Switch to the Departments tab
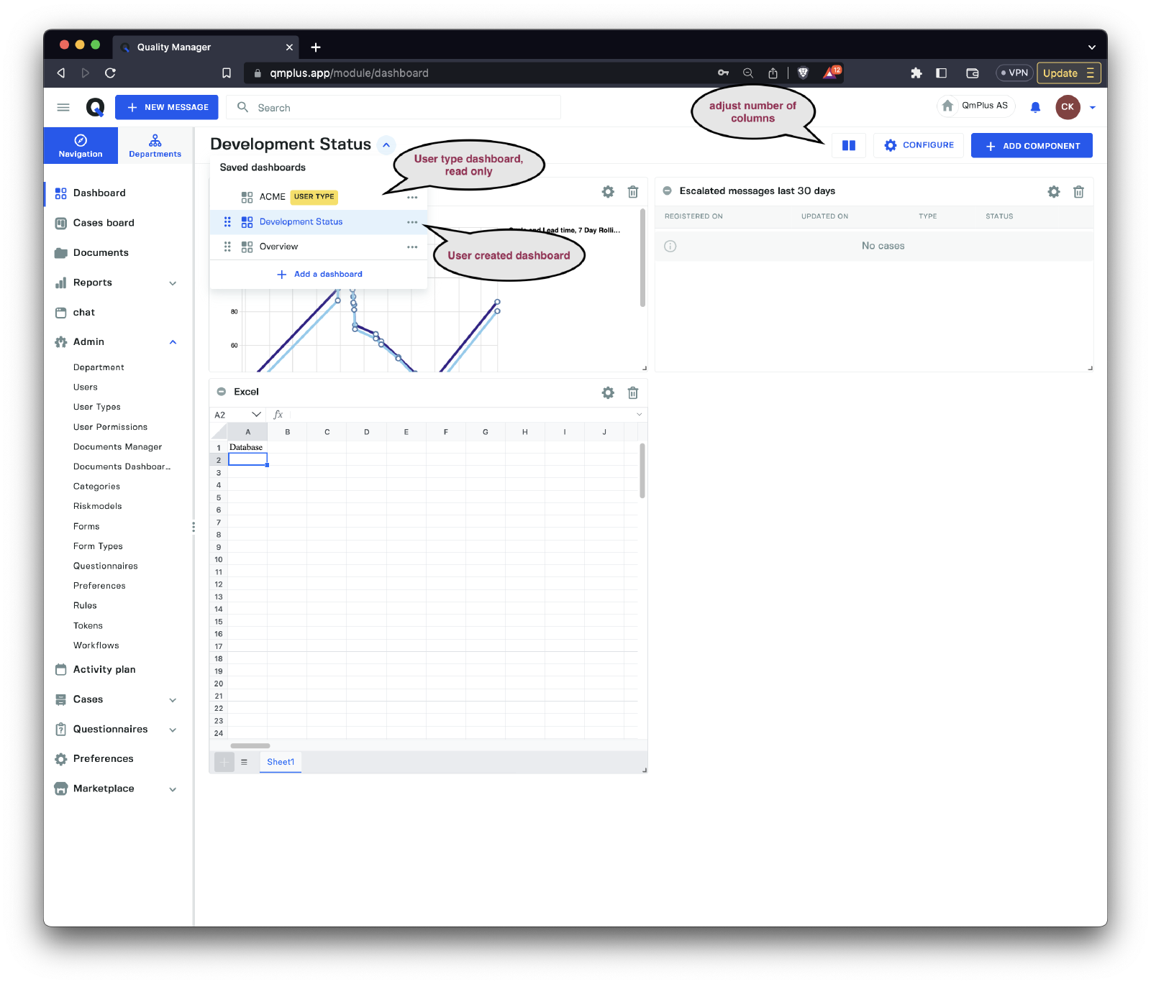 pos(155,145)
